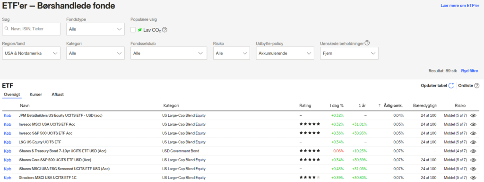Click the help icon next to Lav CO₂
Viewport: 484px width, 182px height.
click(x=165, y=30)
